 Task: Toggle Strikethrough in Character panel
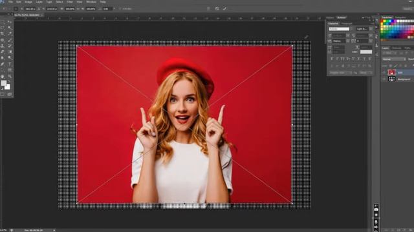tap(369, 59)
